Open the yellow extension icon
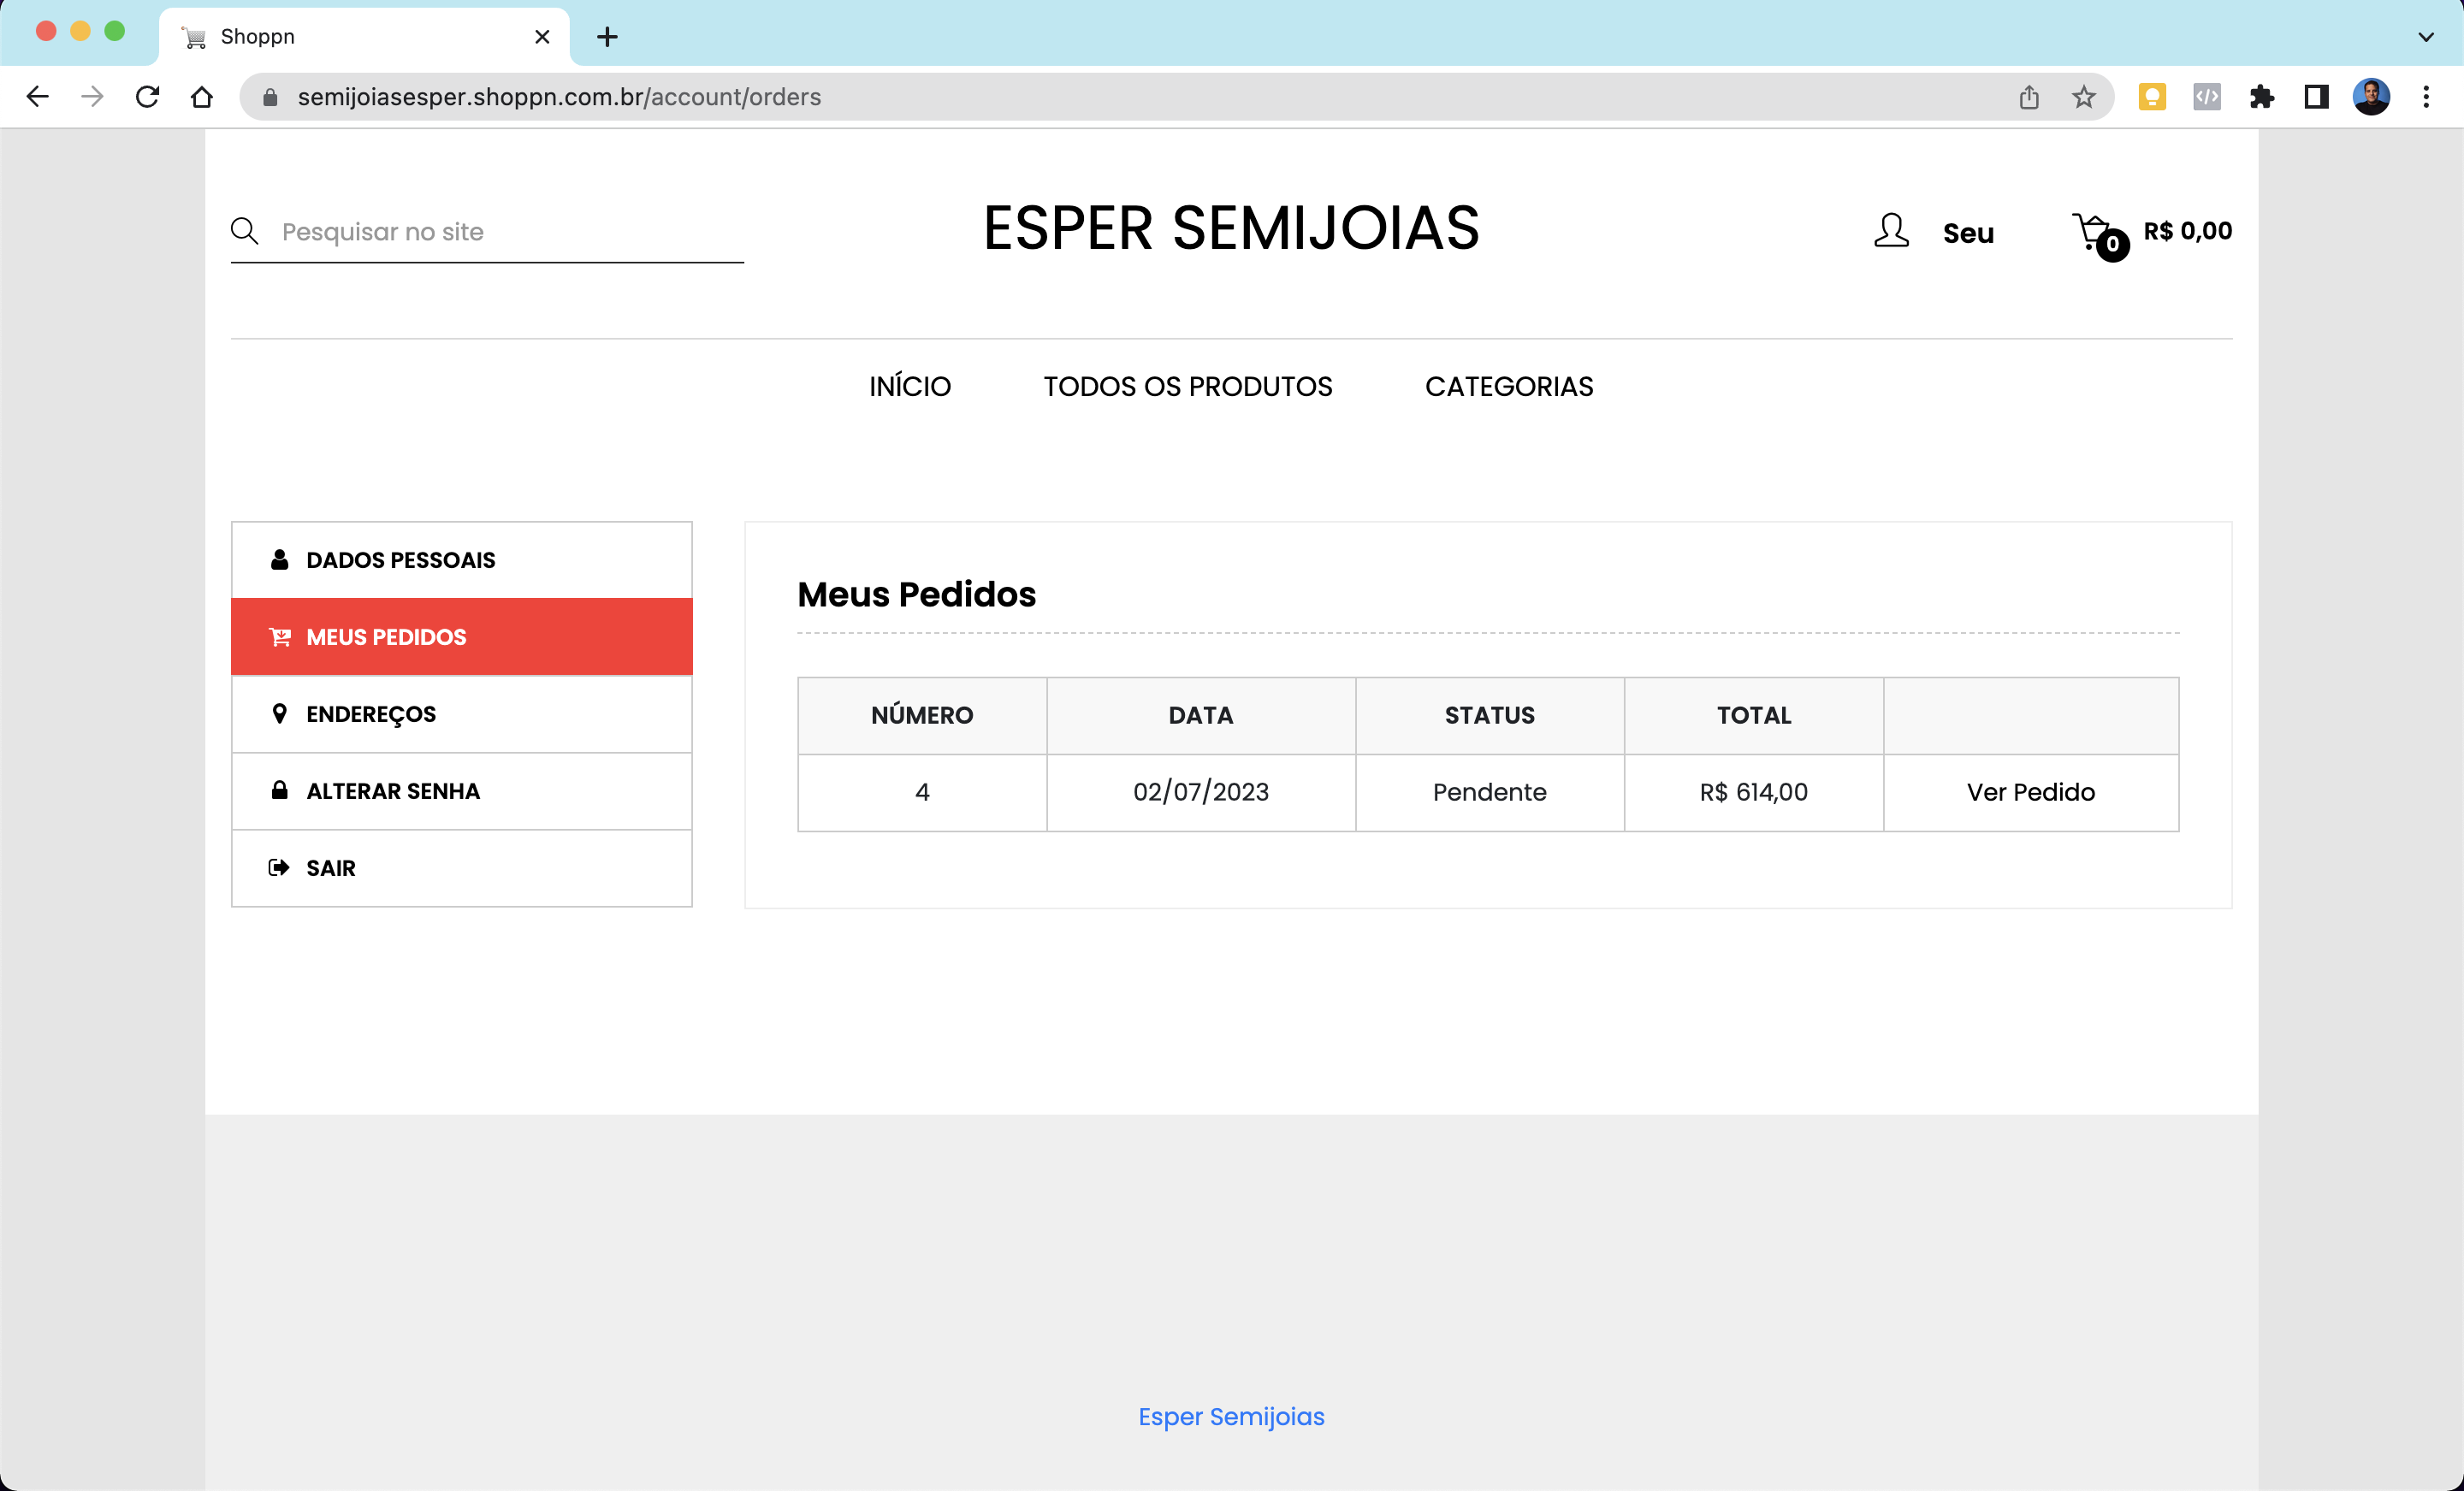Image resolution: width=2464 pixels, height=1491 pixels. (2152, 97)
